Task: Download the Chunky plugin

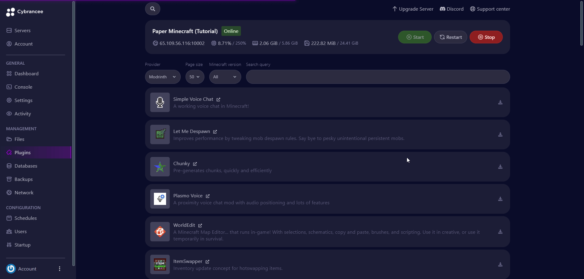Action: point(500,167)
